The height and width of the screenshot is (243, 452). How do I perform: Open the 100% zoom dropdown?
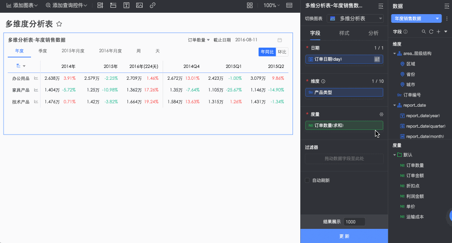tap(272, 5)
